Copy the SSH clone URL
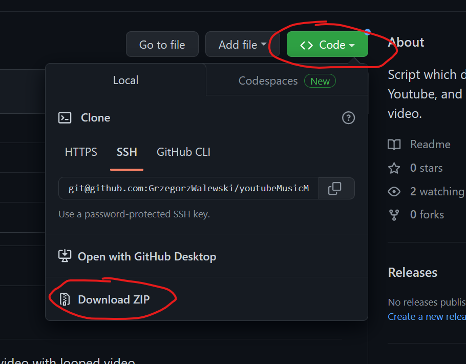The height and width of the screenshot is (364, 466). pyautogui.click(x=336, y=188)
